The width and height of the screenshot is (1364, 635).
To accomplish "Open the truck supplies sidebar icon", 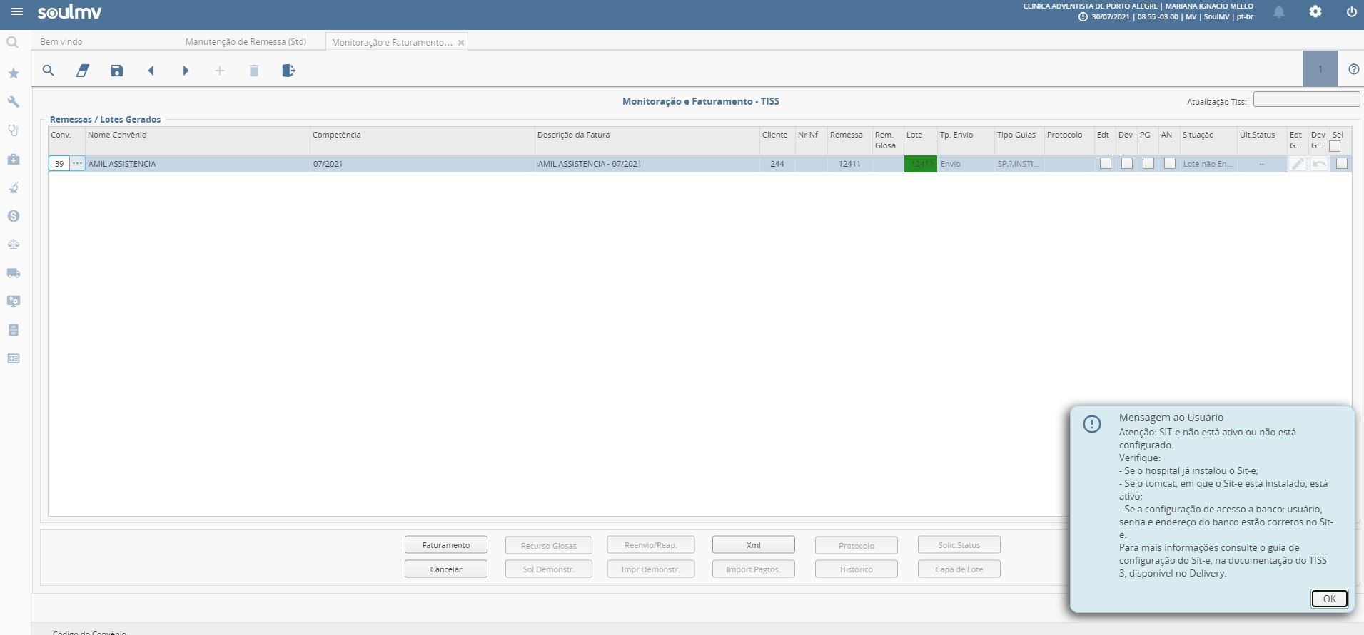I will (x=13, y=273).
